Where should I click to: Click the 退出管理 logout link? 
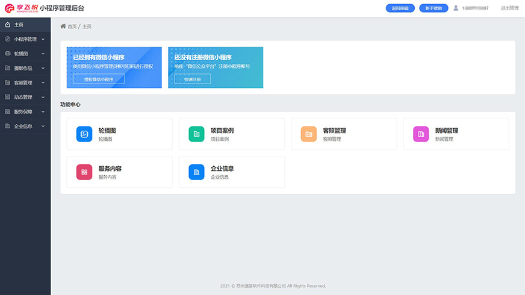point(509,8)
